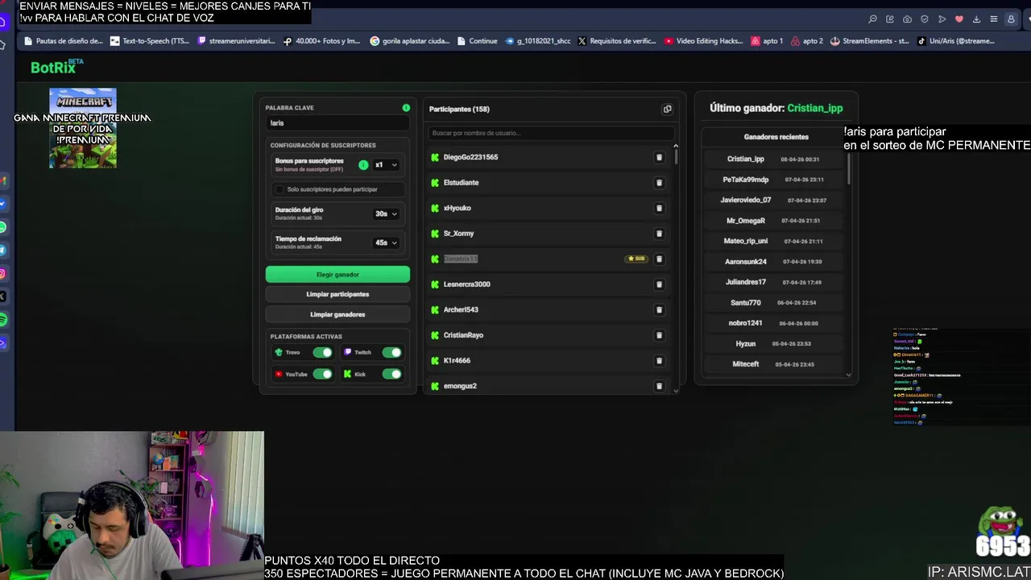Open Requisitos de verific bookmark
The image size is (1031, 580).
[617, 41]
